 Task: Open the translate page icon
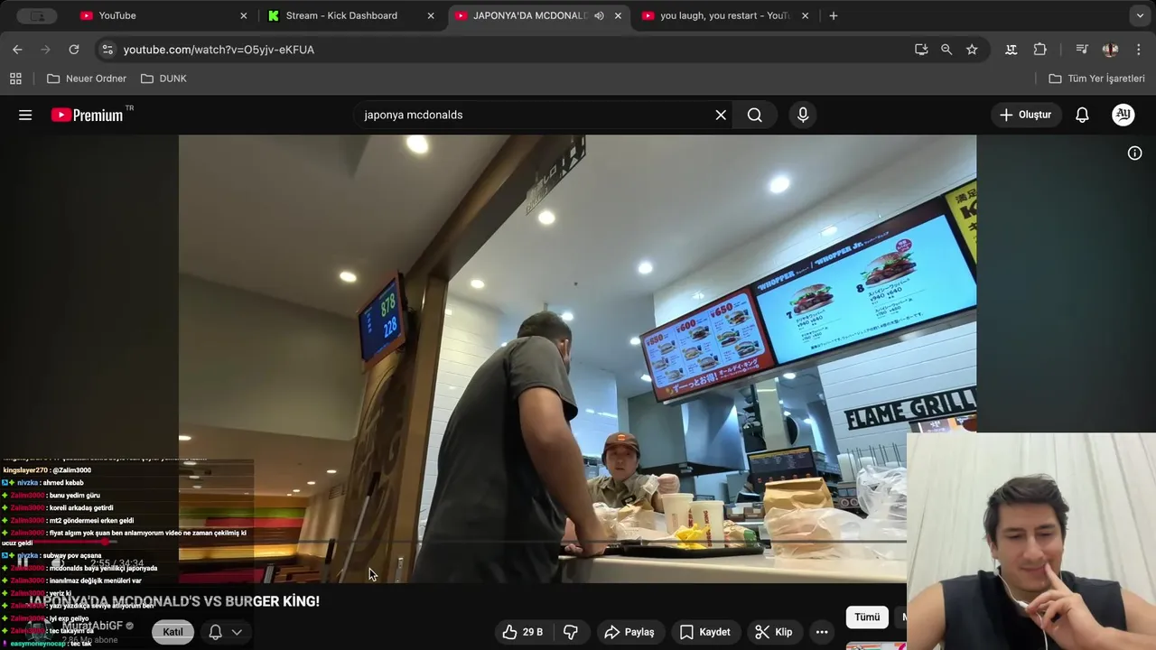[x=1011, y=50]
